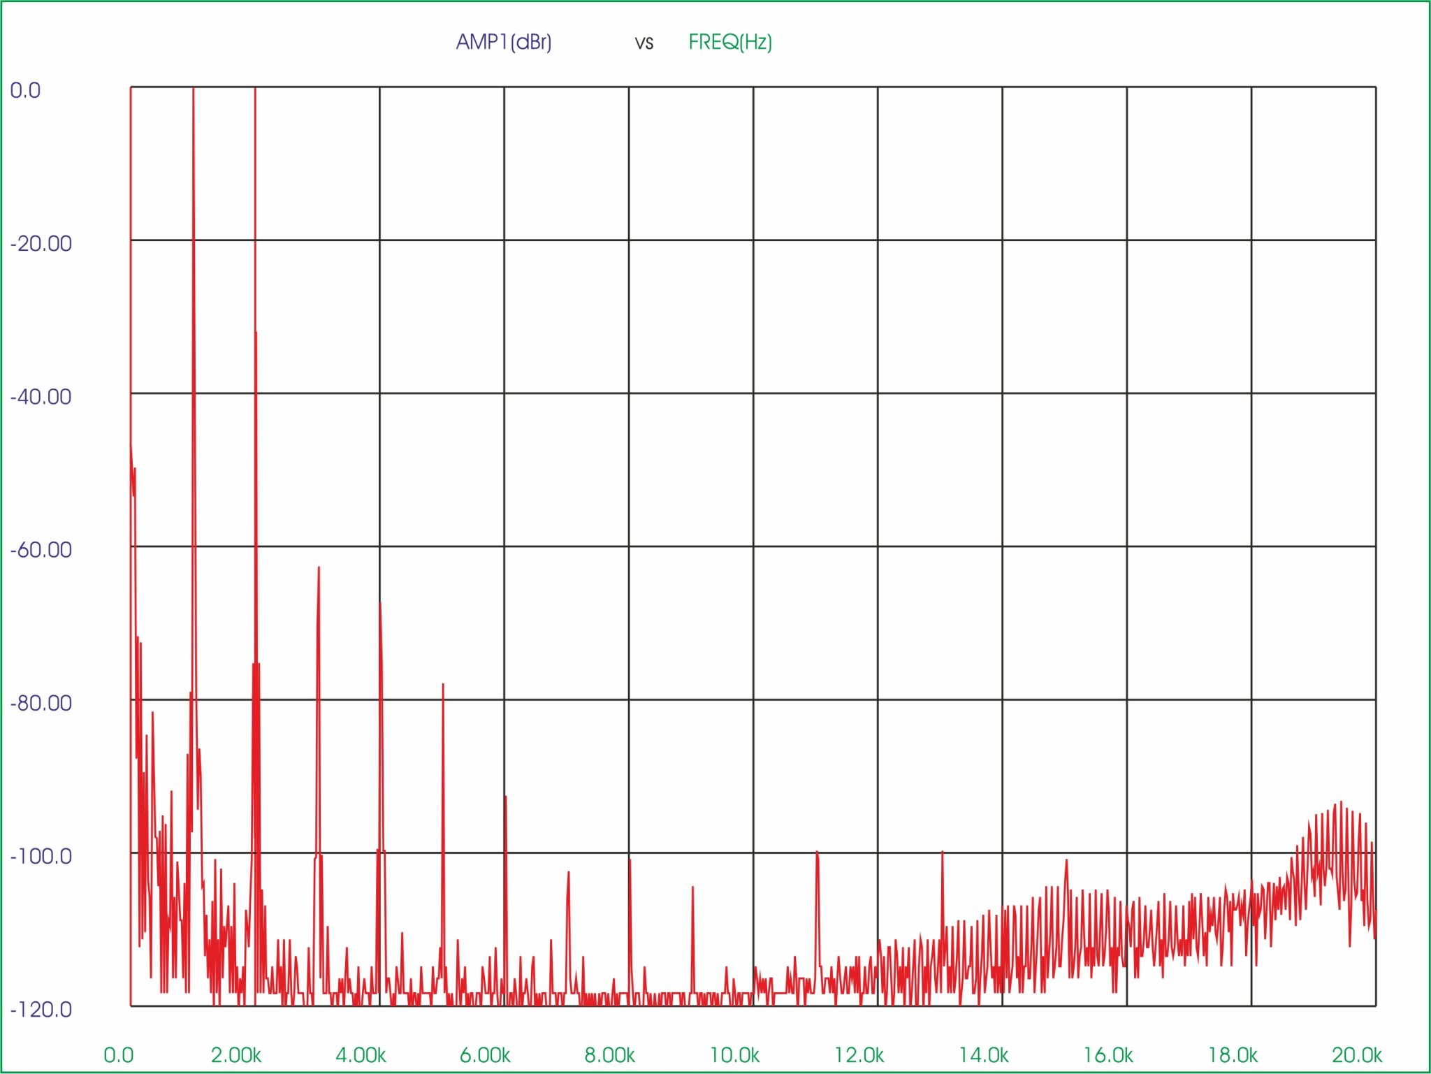Select the -40.00 amplitude axis label
This screenshot has width=1431, height=1074.
[x=41, y=397]
